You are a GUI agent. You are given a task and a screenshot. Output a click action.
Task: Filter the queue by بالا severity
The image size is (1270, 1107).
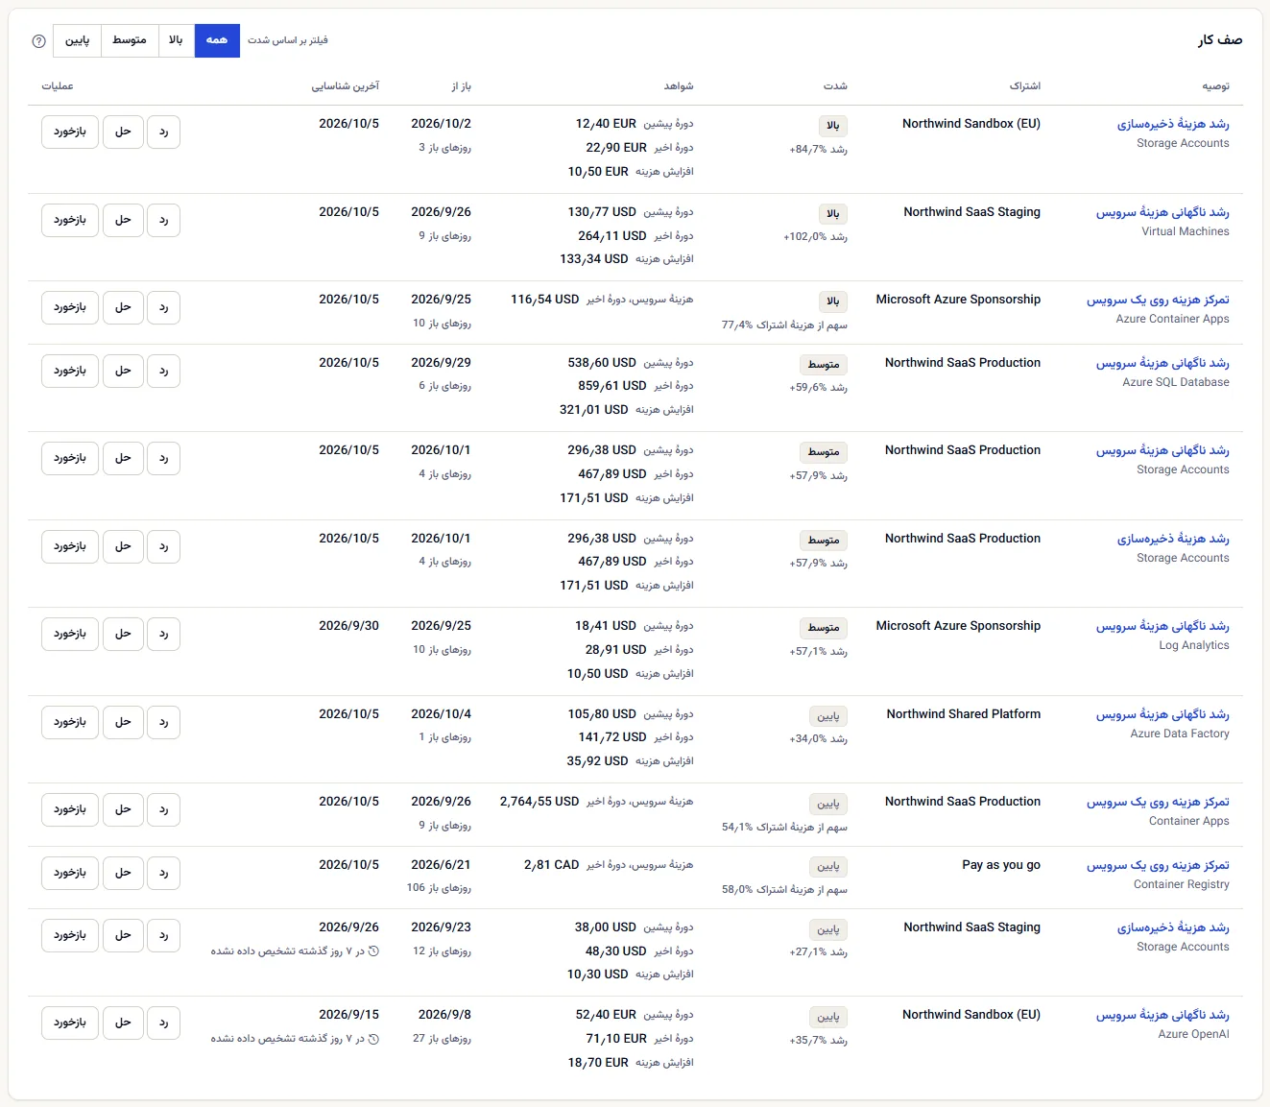point(176,40)
